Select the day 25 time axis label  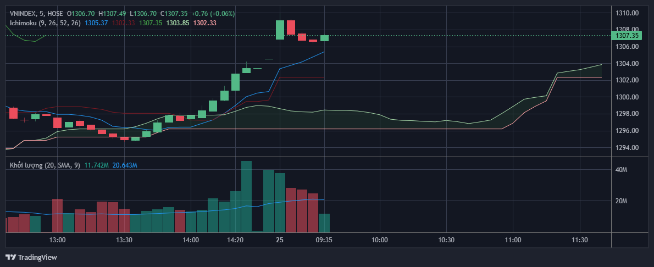pos(279,240)
